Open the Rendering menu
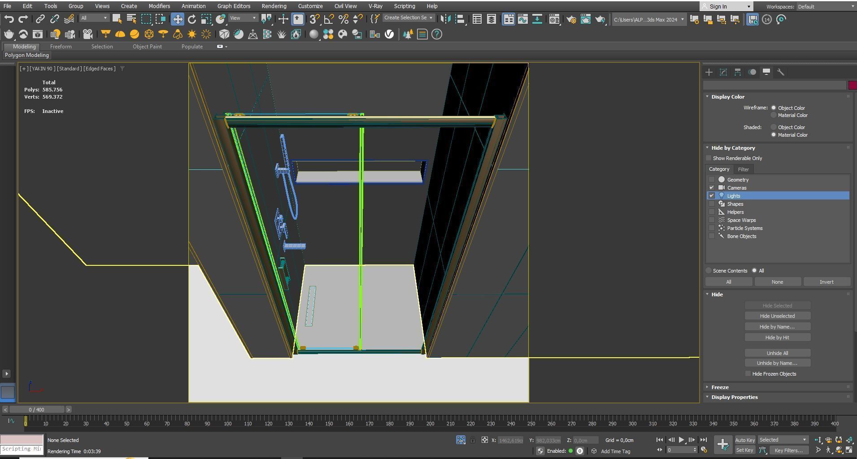857x459 pixels. [274, 6]
